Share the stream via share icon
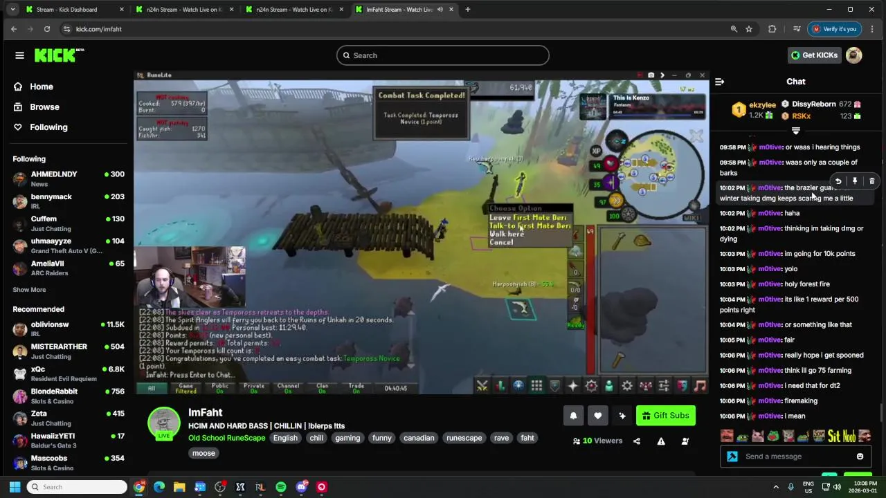 point(637,441)
